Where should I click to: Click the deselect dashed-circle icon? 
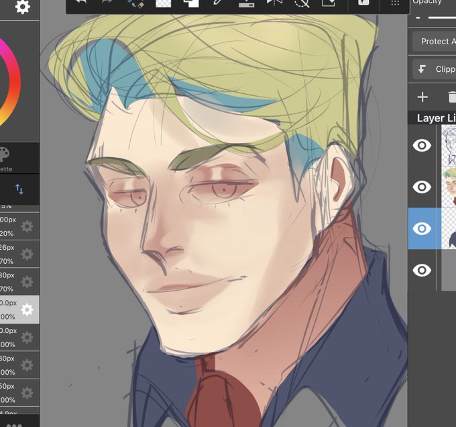point(302,3)
